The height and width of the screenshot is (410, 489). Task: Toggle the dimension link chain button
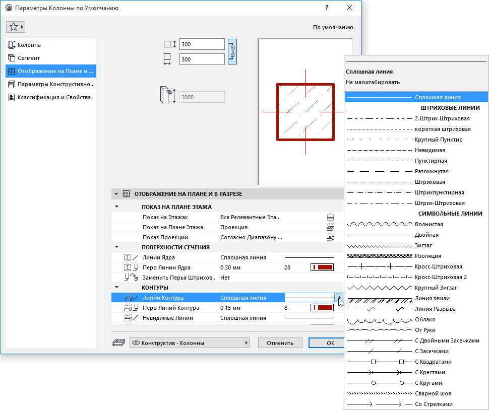[x=232, y=52]
